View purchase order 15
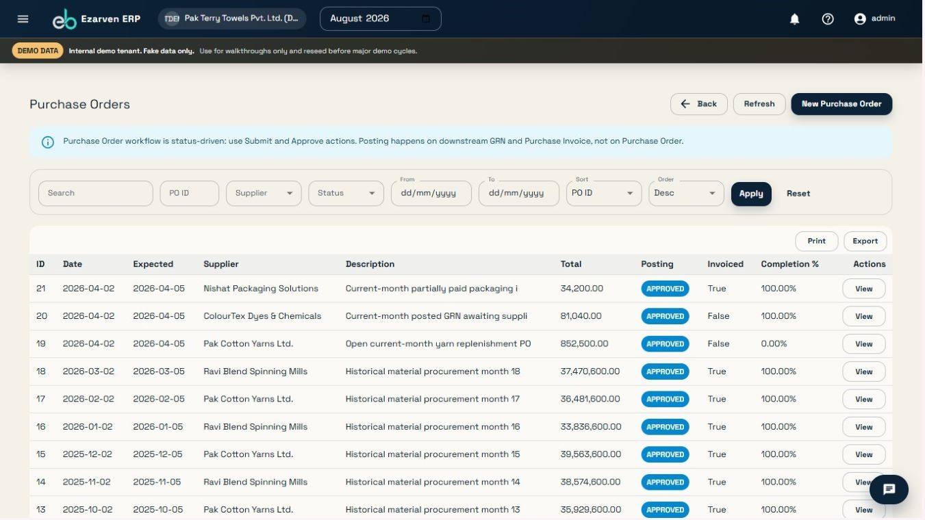Viewport: 925px width, 520px height. (x=863, y=454)
